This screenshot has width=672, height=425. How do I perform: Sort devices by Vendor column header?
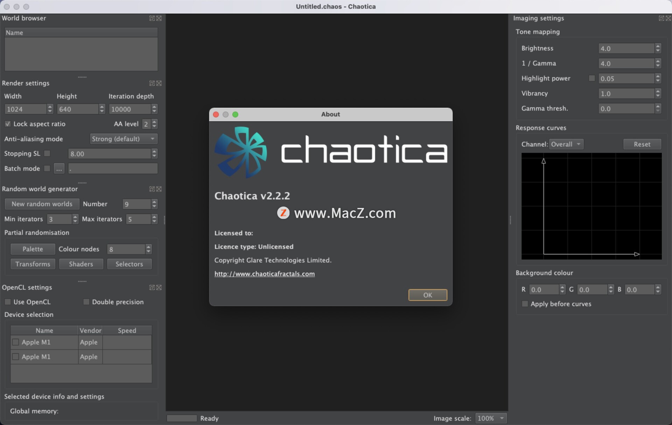pyautogui.click(x=90, y=330)
